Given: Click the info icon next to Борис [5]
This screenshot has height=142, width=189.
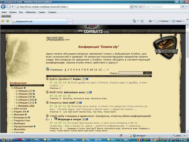Looking at the screenshot, I should (x=87, y=79).
